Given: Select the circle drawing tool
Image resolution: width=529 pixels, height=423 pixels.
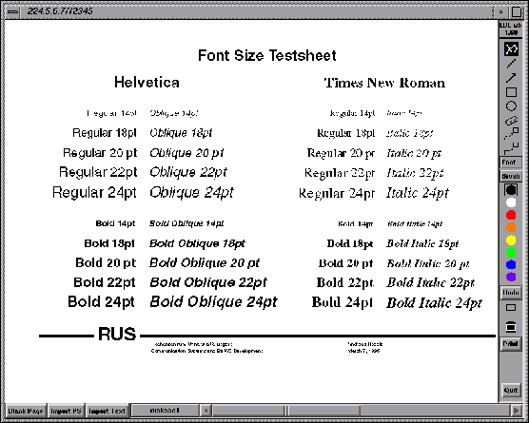Looking at the screenshot, I should point(511,106).
